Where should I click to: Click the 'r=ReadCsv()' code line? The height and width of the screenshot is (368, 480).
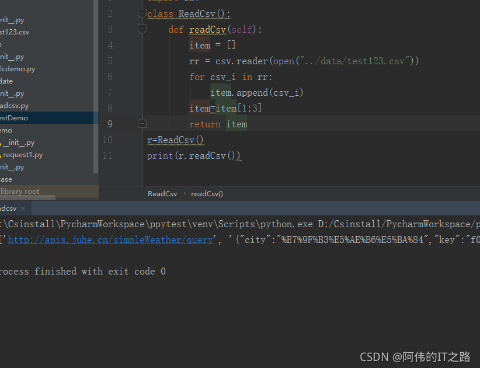(175, 140)
